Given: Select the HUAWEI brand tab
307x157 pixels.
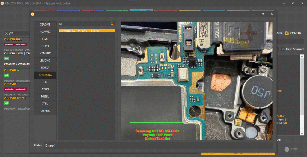Looking at the screenshot, I should [45, 32].
